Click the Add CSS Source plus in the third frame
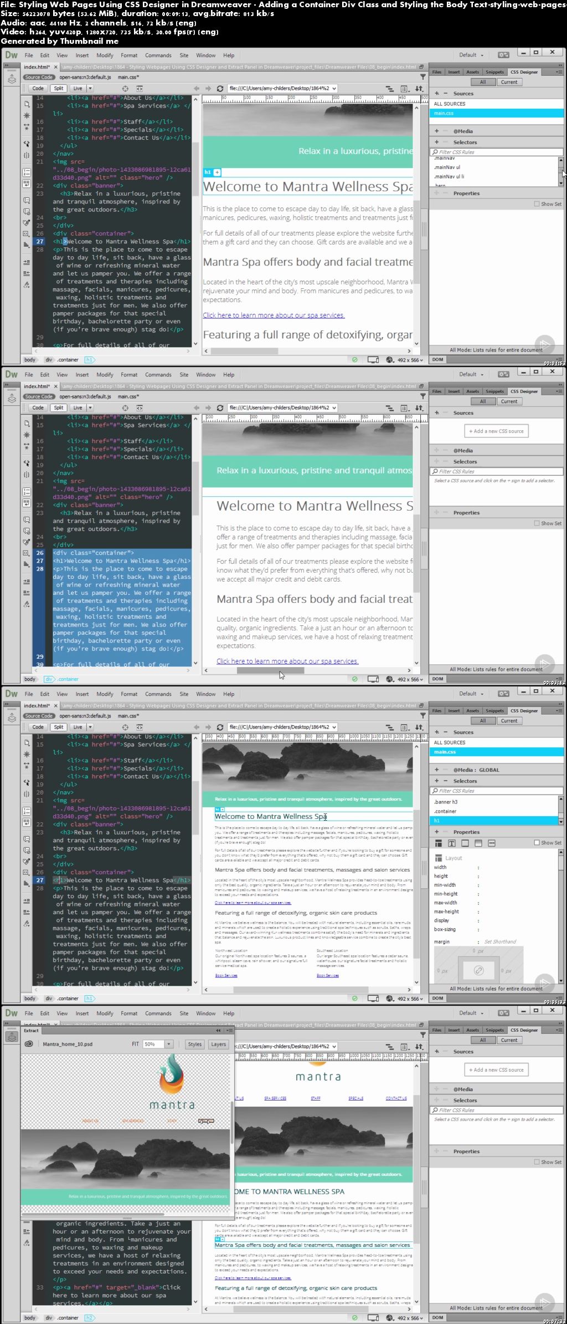567x1324 pixels. point(437,732)
